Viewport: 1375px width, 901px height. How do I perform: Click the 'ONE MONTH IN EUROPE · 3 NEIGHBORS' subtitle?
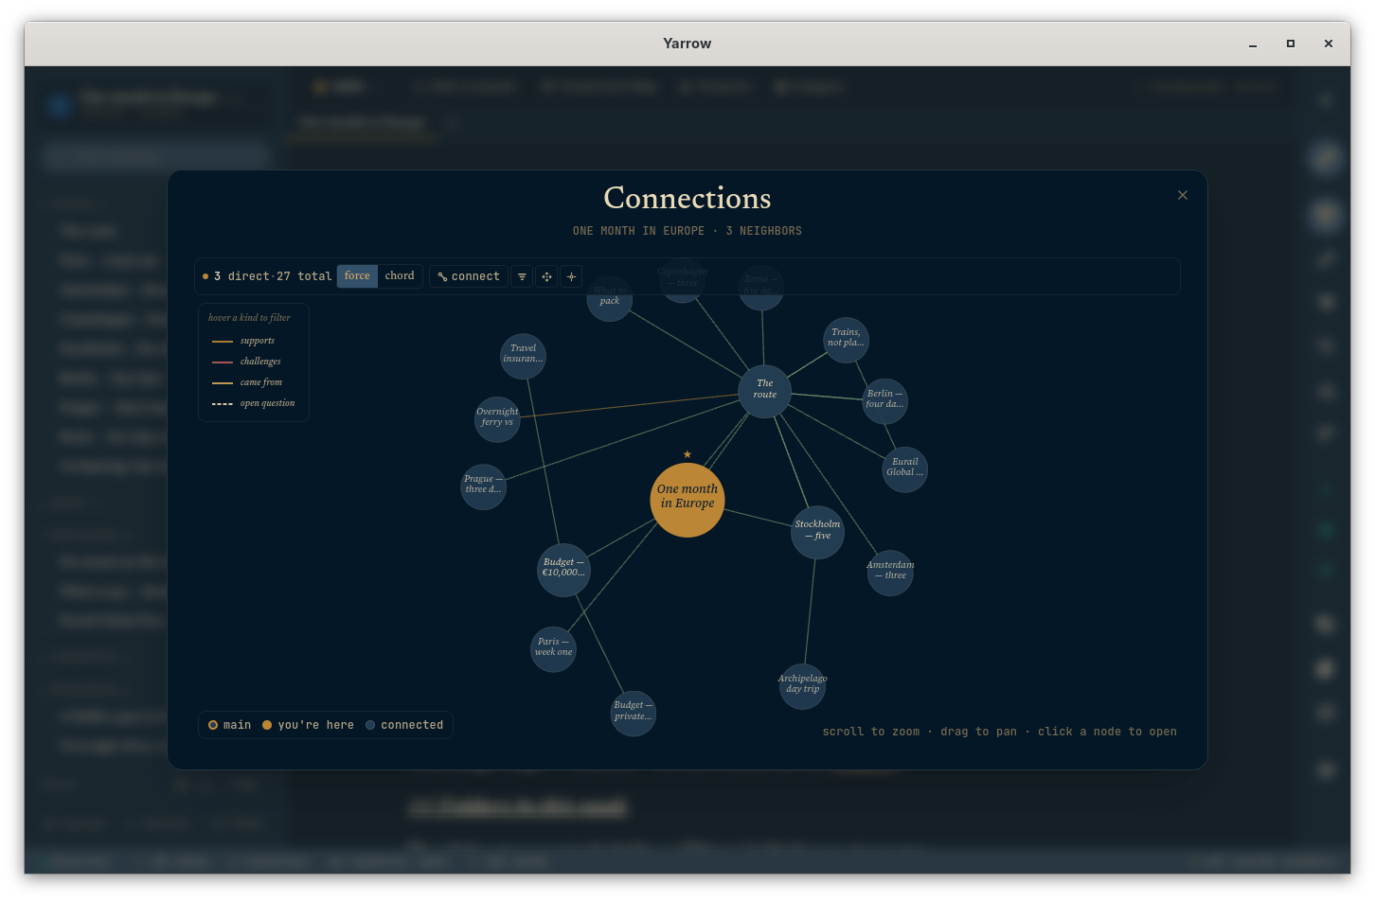click(687, 231)
